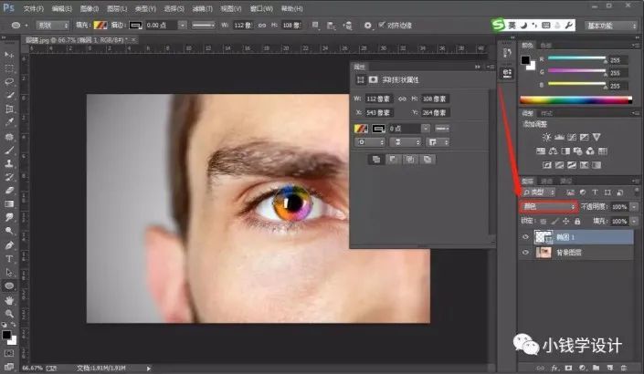Viewport: 644px width, 374px height.
Task: Open the Filter (T) menu
Action: 203,8
